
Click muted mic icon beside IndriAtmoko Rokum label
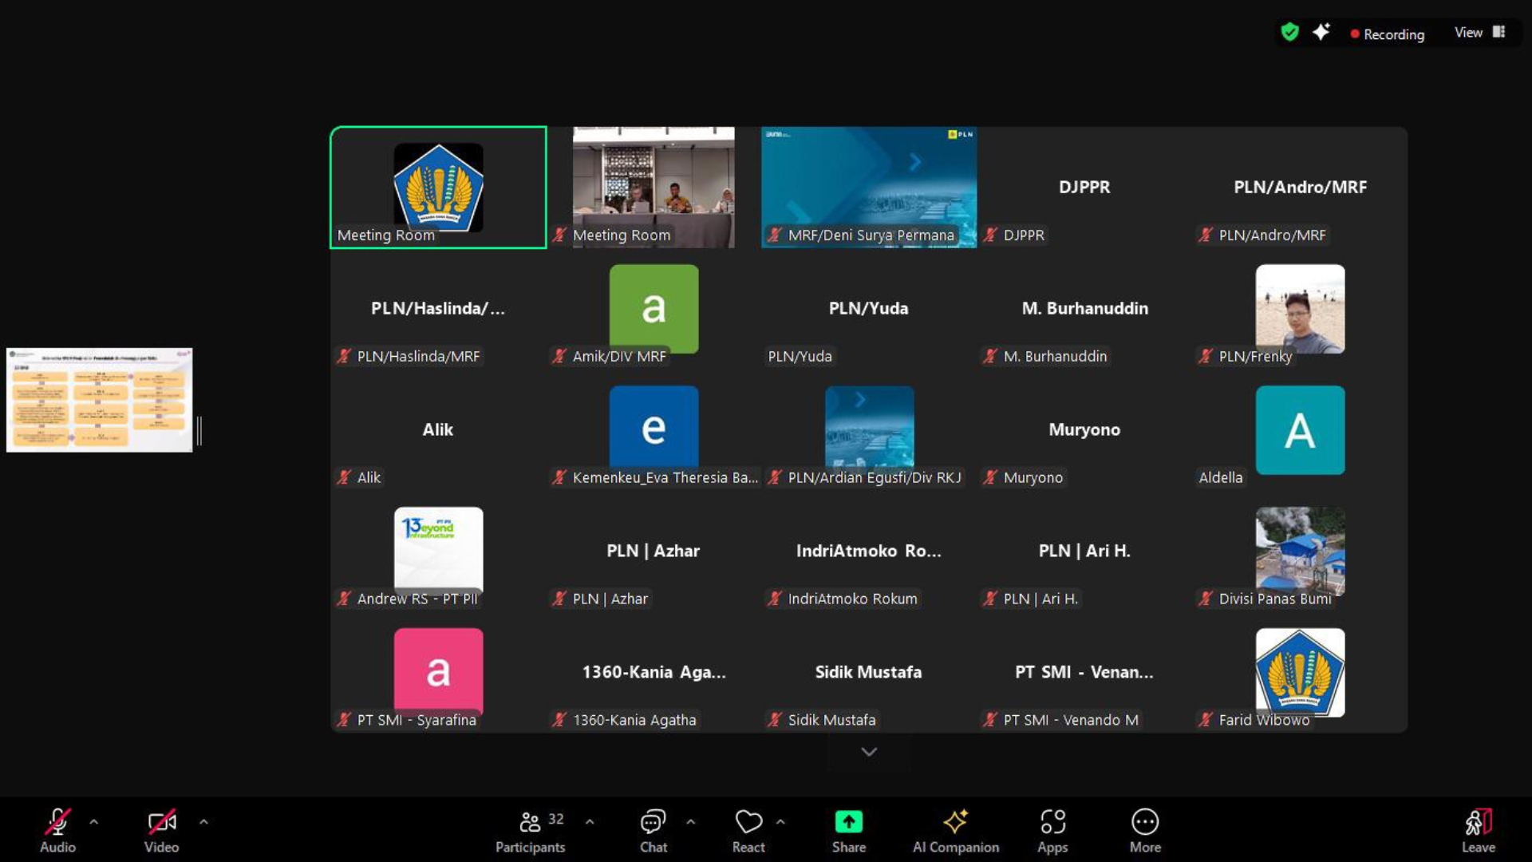tap(775, 599)
